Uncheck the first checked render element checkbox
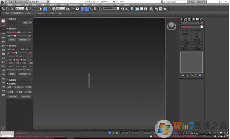The height and width of the screenshot is (139, 230). click(14, 59)
